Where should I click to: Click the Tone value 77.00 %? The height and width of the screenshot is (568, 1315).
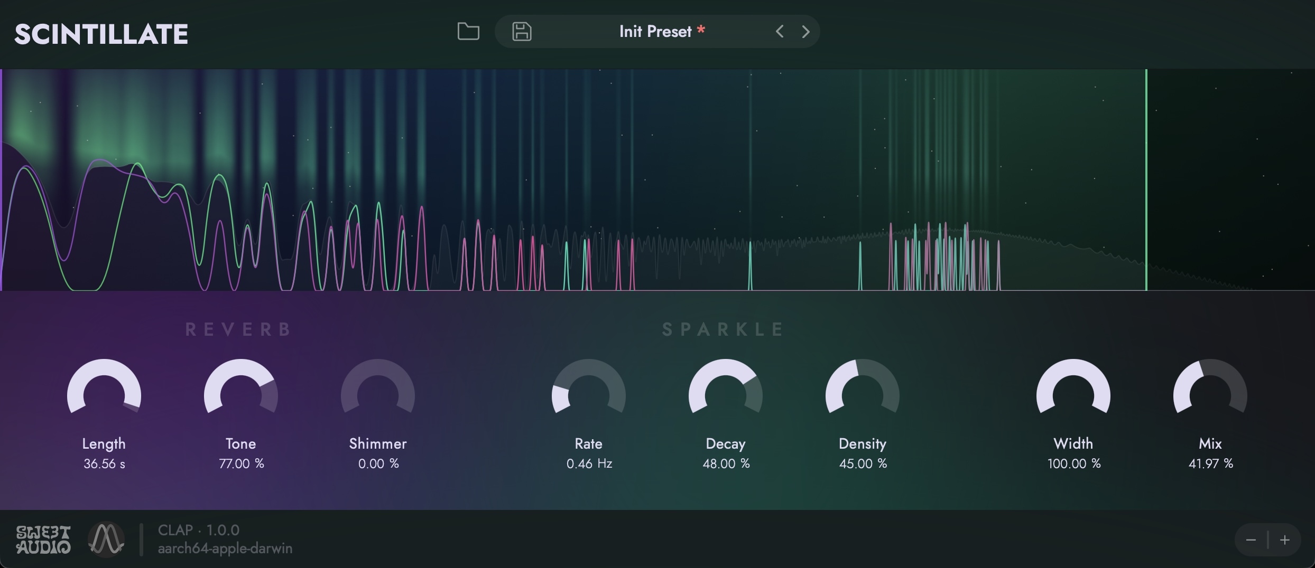click(242, 463)
